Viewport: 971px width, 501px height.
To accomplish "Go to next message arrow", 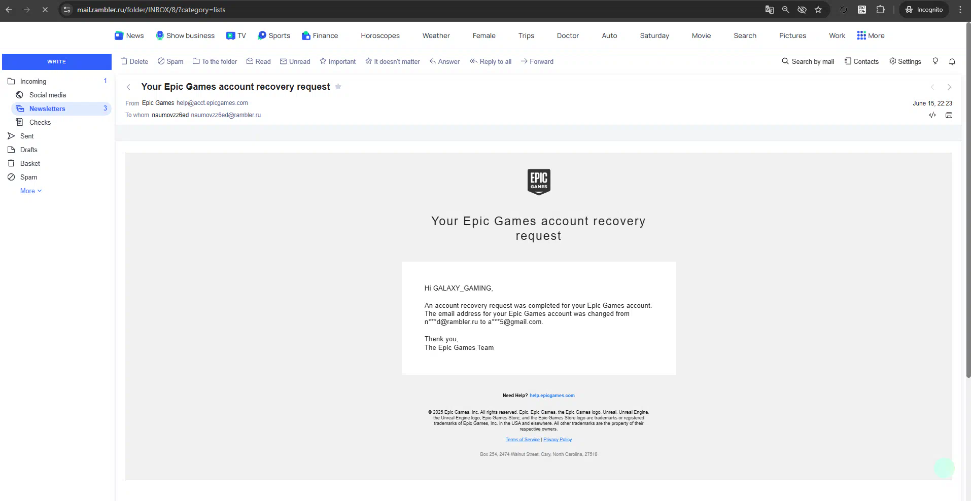I will tap(949, 87).
